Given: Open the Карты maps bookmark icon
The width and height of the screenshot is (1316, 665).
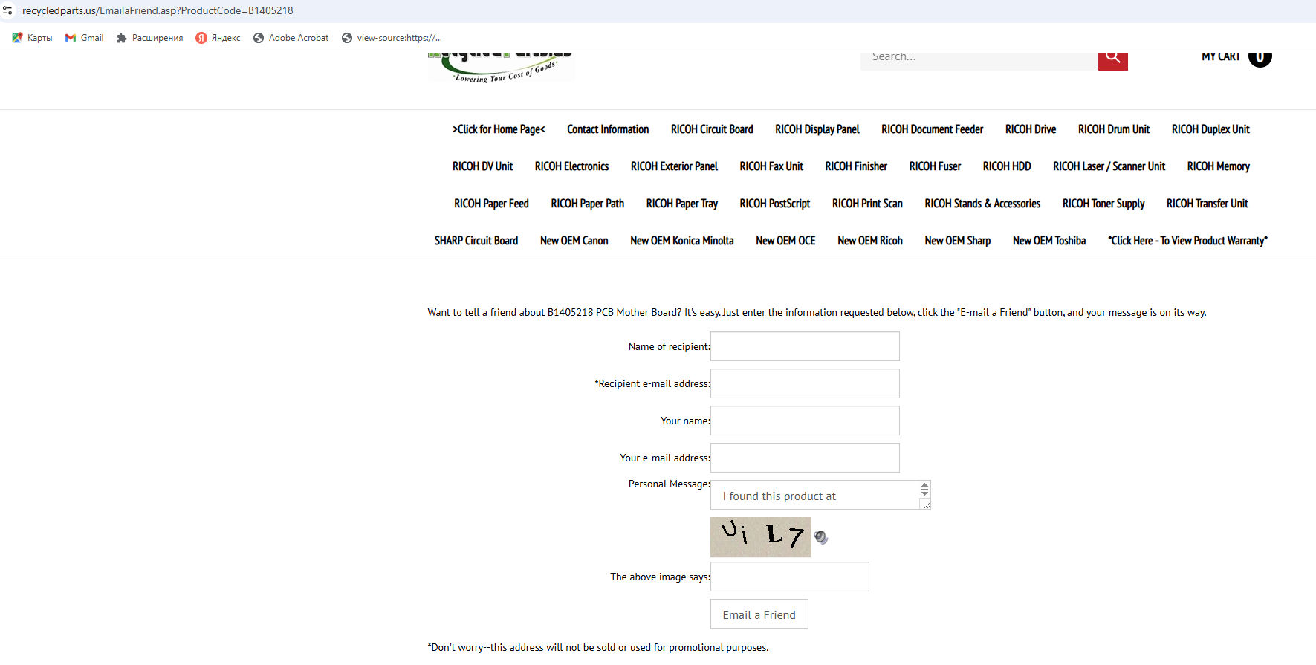Looking at the screenshot, I should tap(17, 38).
